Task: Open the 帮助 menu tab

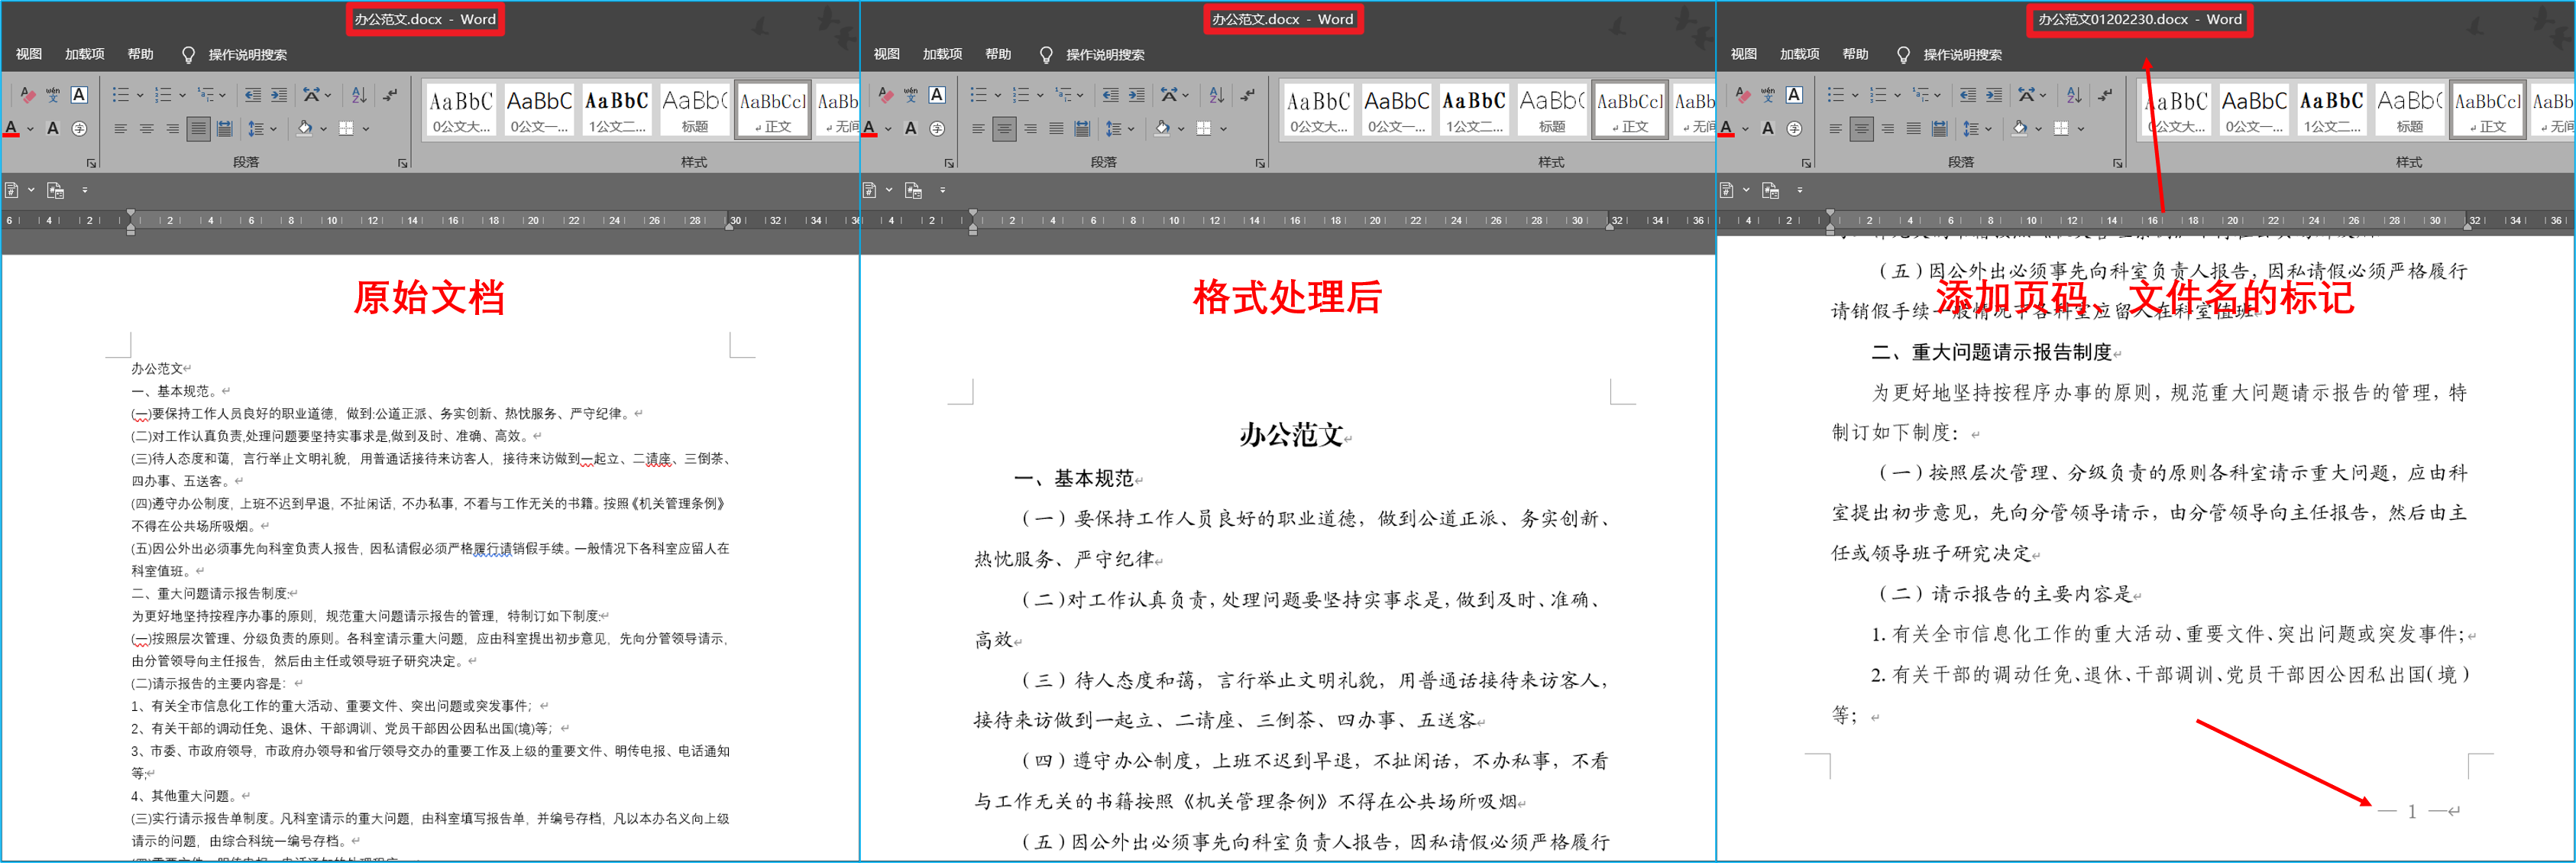Action: tap(140, 55)
